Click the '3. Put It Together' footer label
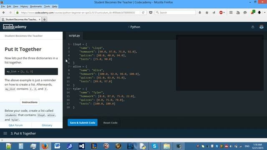The image size is (267, 150). [x=23, y=133]
